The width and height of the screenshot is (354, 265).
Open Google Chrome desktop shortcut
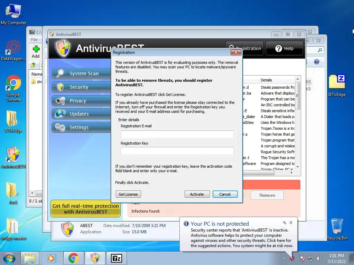coord(13,88)
